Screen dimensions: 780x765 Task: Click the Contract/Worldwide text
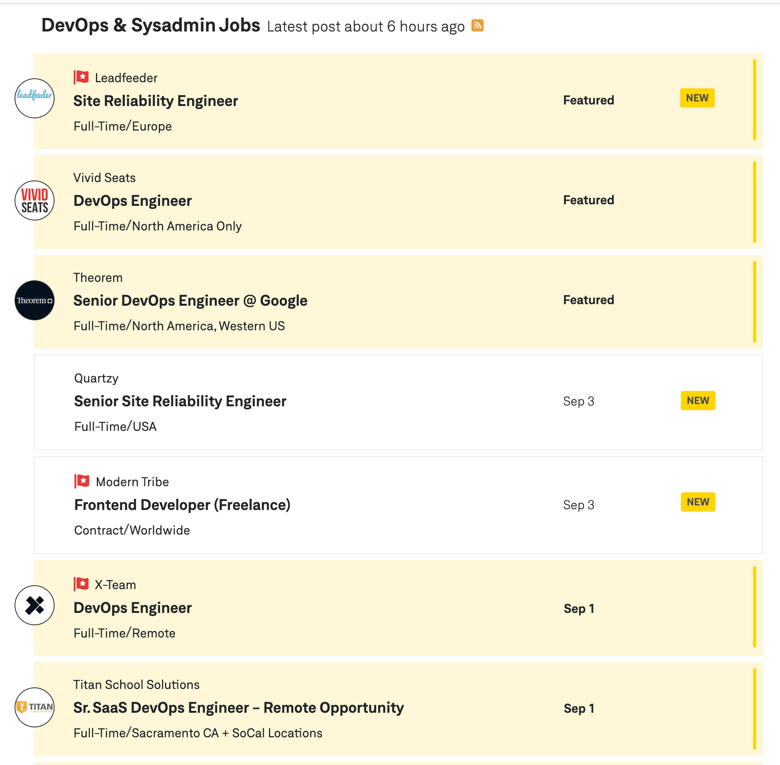[x=132, y=530]
